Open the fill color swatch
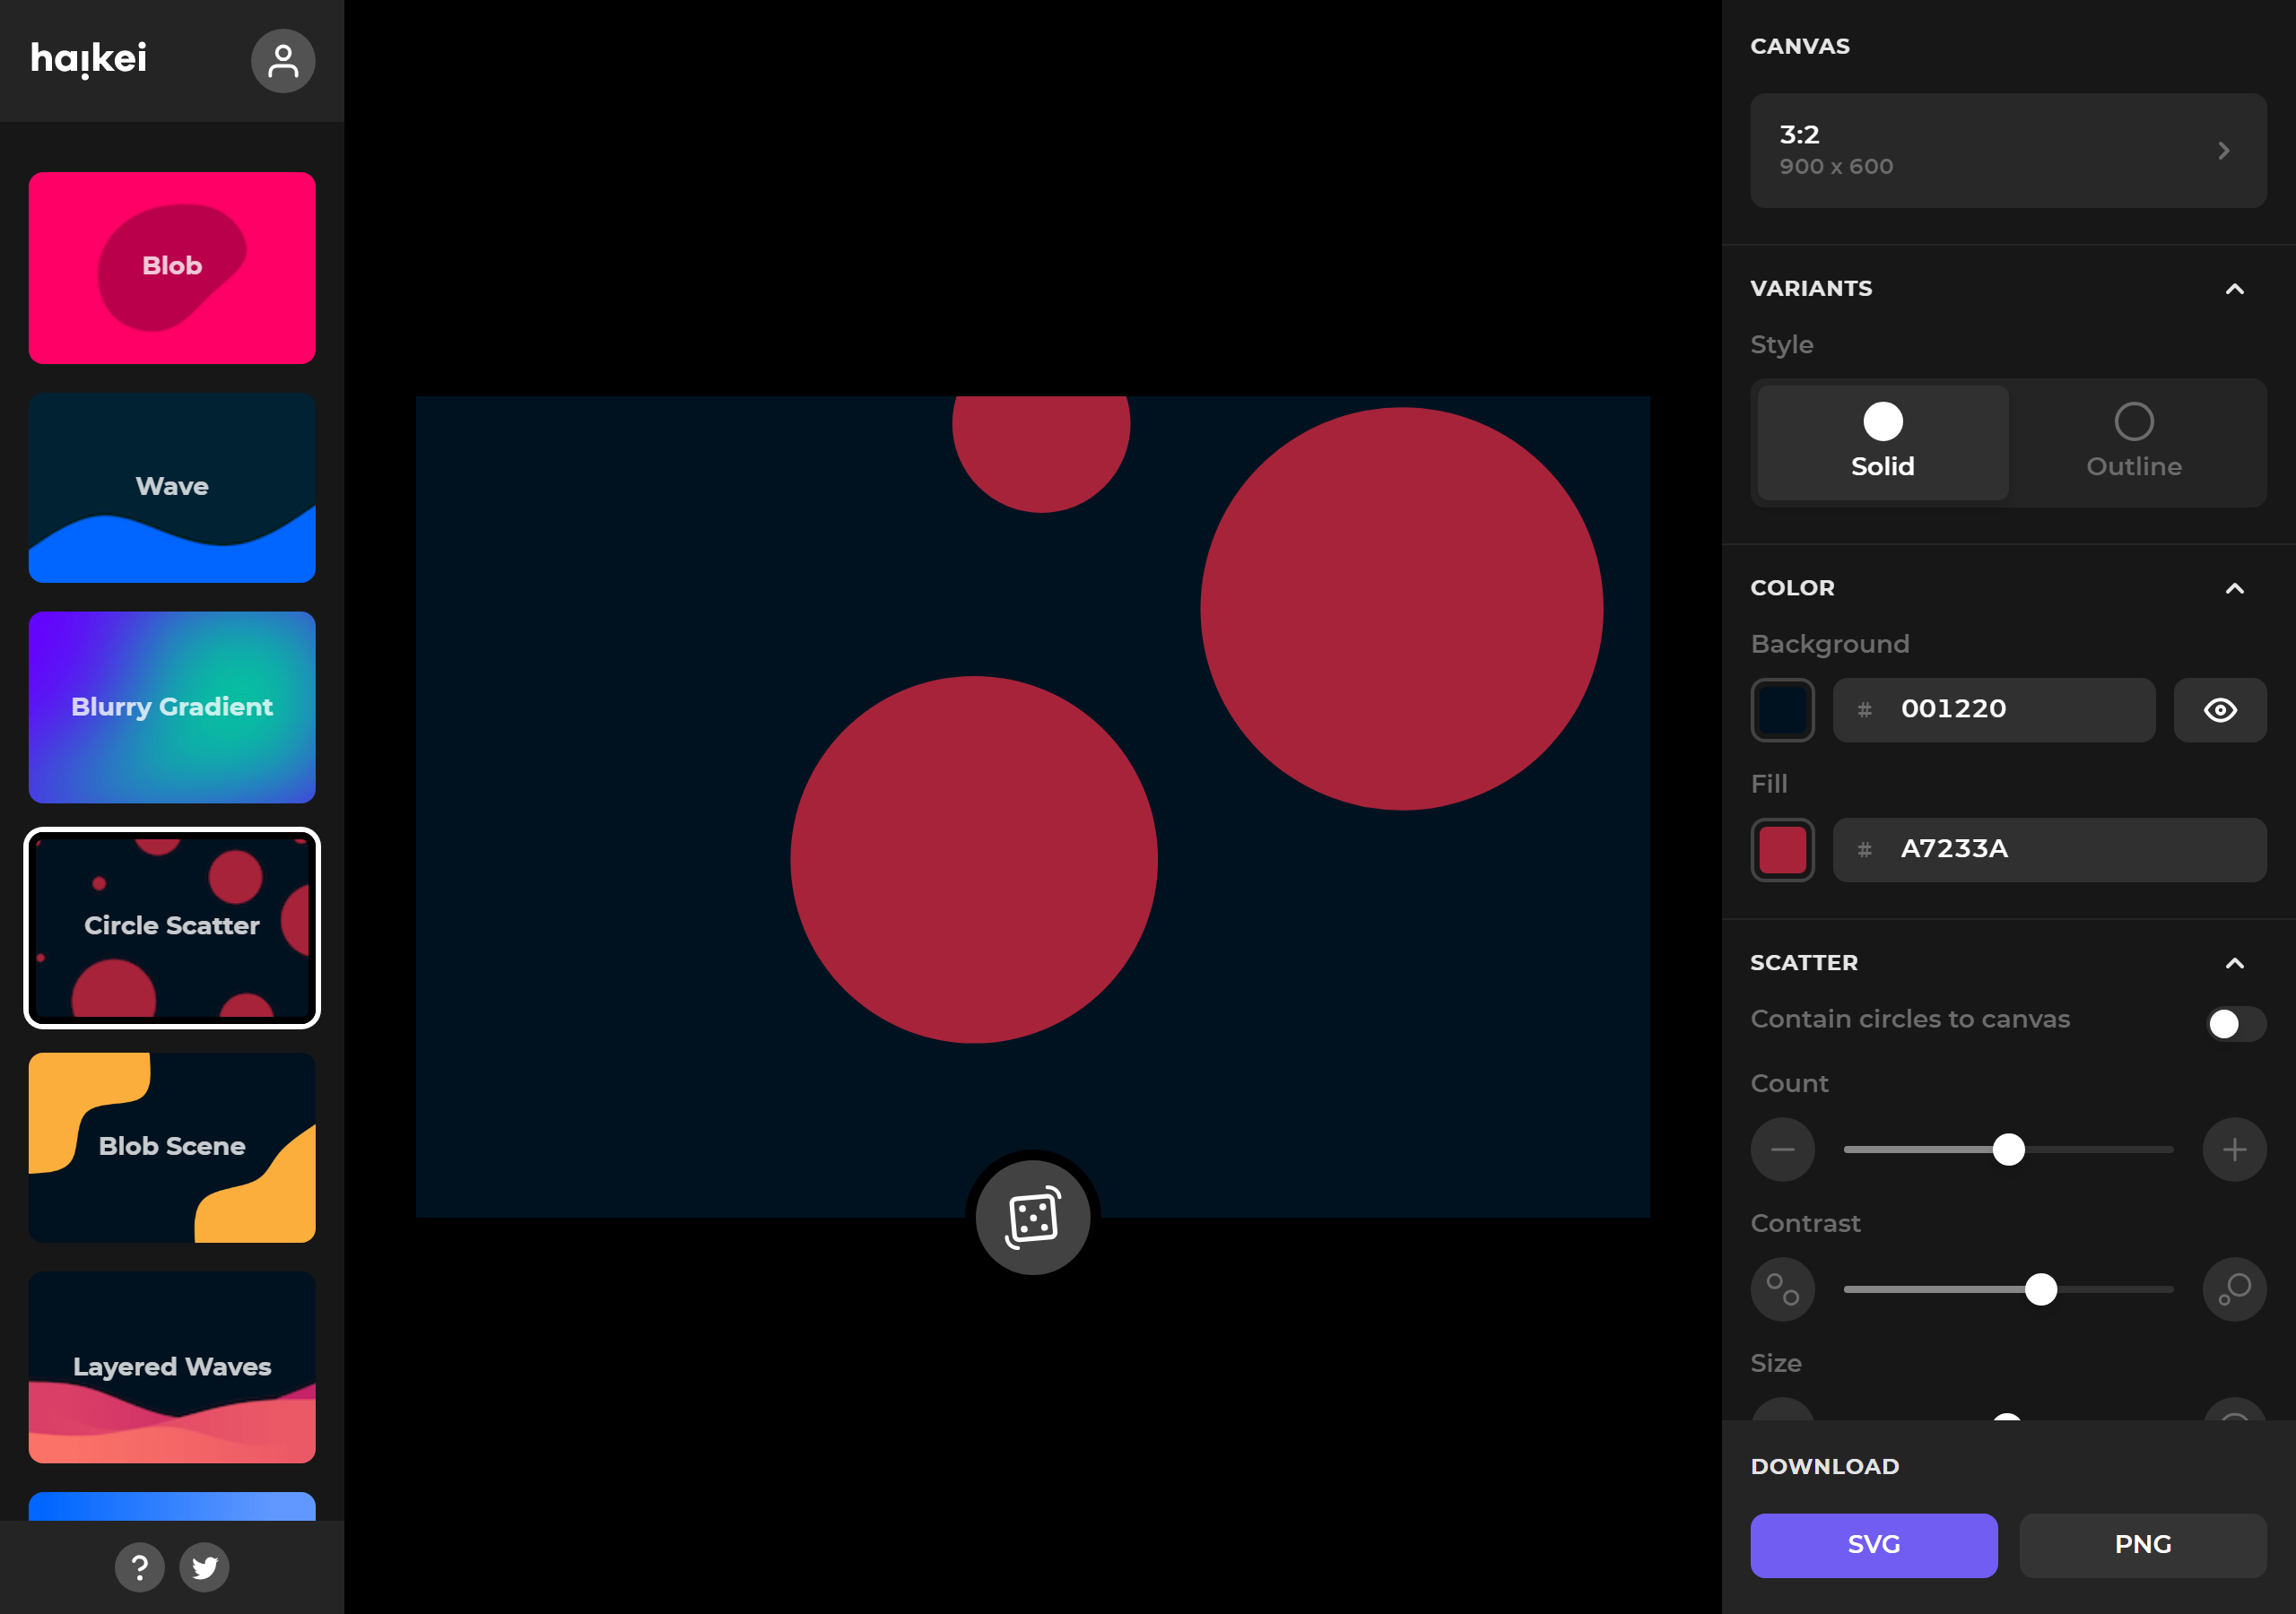Screen dimensions: 2296x1614 (x=1783, y=850)
